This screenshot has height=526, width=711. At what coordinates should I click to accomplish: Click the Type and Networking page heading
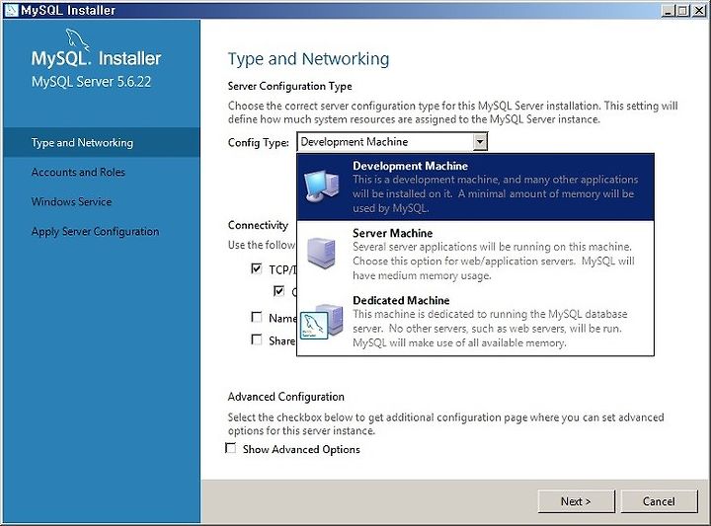click(x=308, y=59)
